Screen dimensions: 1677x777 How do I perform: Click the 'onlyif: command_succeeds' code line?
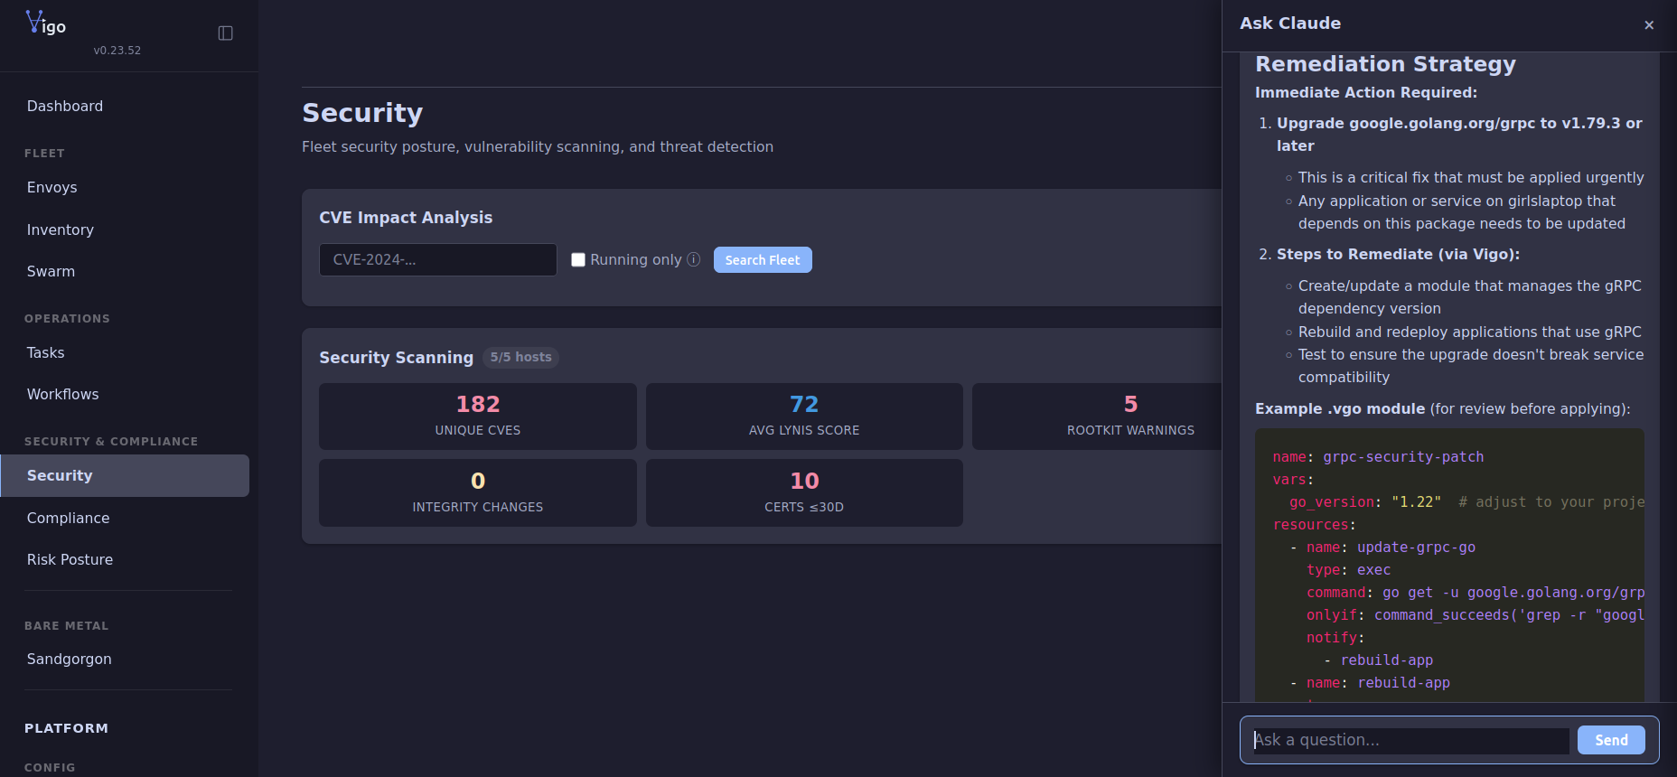pos(1475,615)
